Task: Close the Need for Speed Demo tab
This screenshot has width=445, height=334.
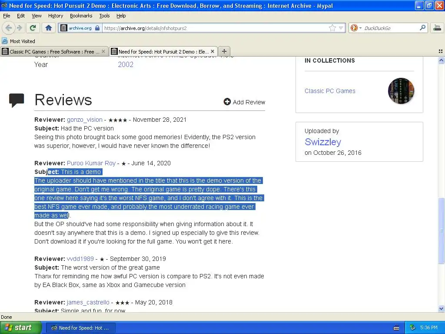Action: click(x=212, y=51)
